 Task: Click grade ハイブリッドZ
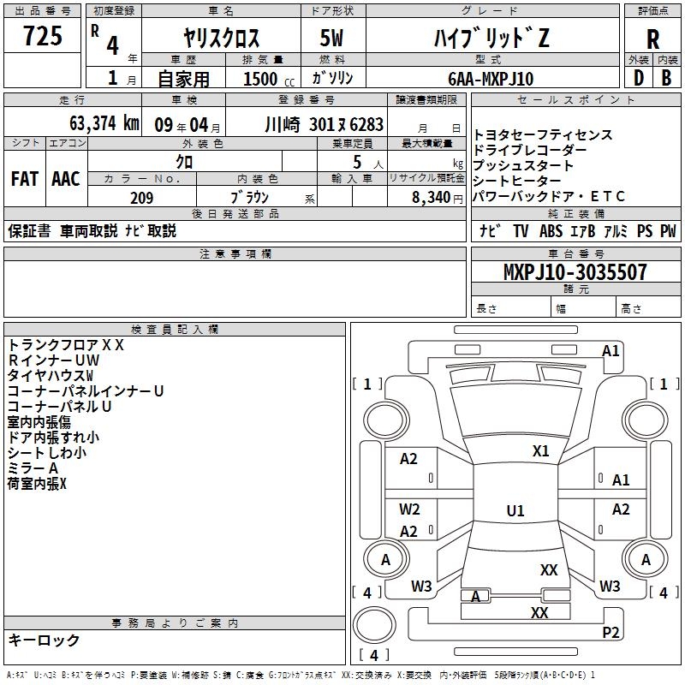(491, 38)
